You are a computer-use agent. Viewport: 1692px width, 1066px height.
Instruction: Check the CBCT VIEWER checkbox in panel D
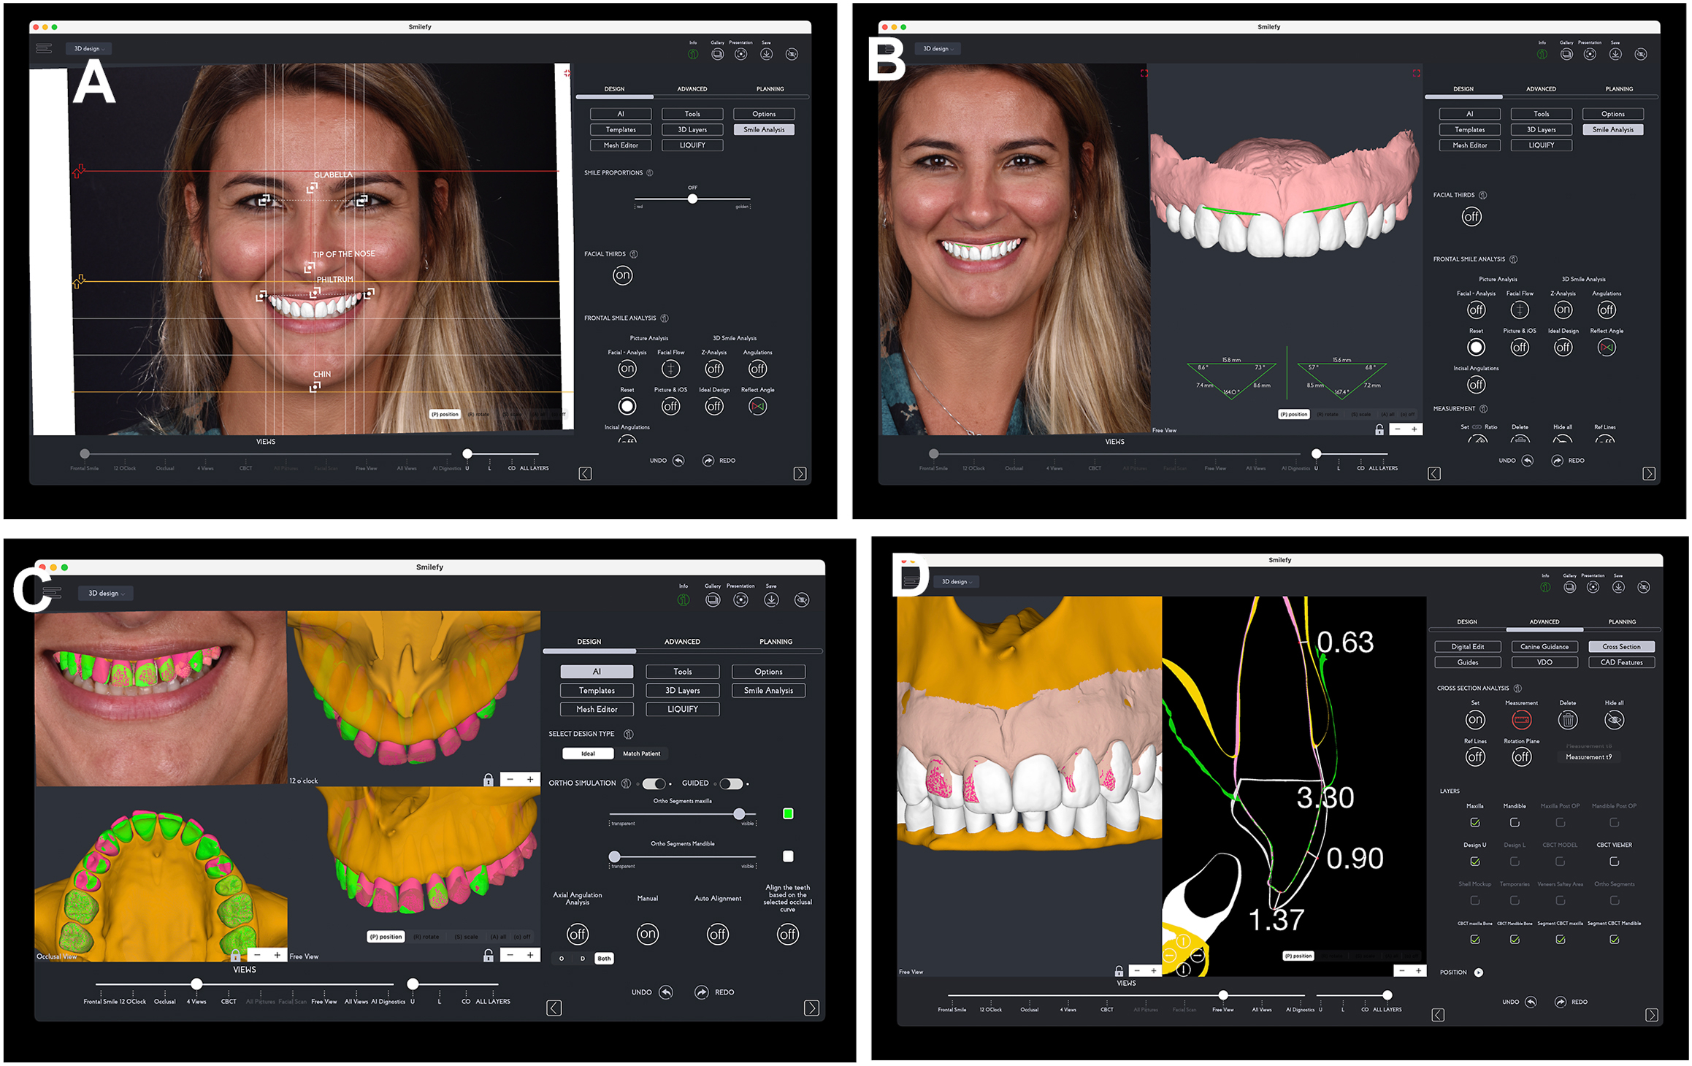pyautogui.click(x=1614, y=862)
